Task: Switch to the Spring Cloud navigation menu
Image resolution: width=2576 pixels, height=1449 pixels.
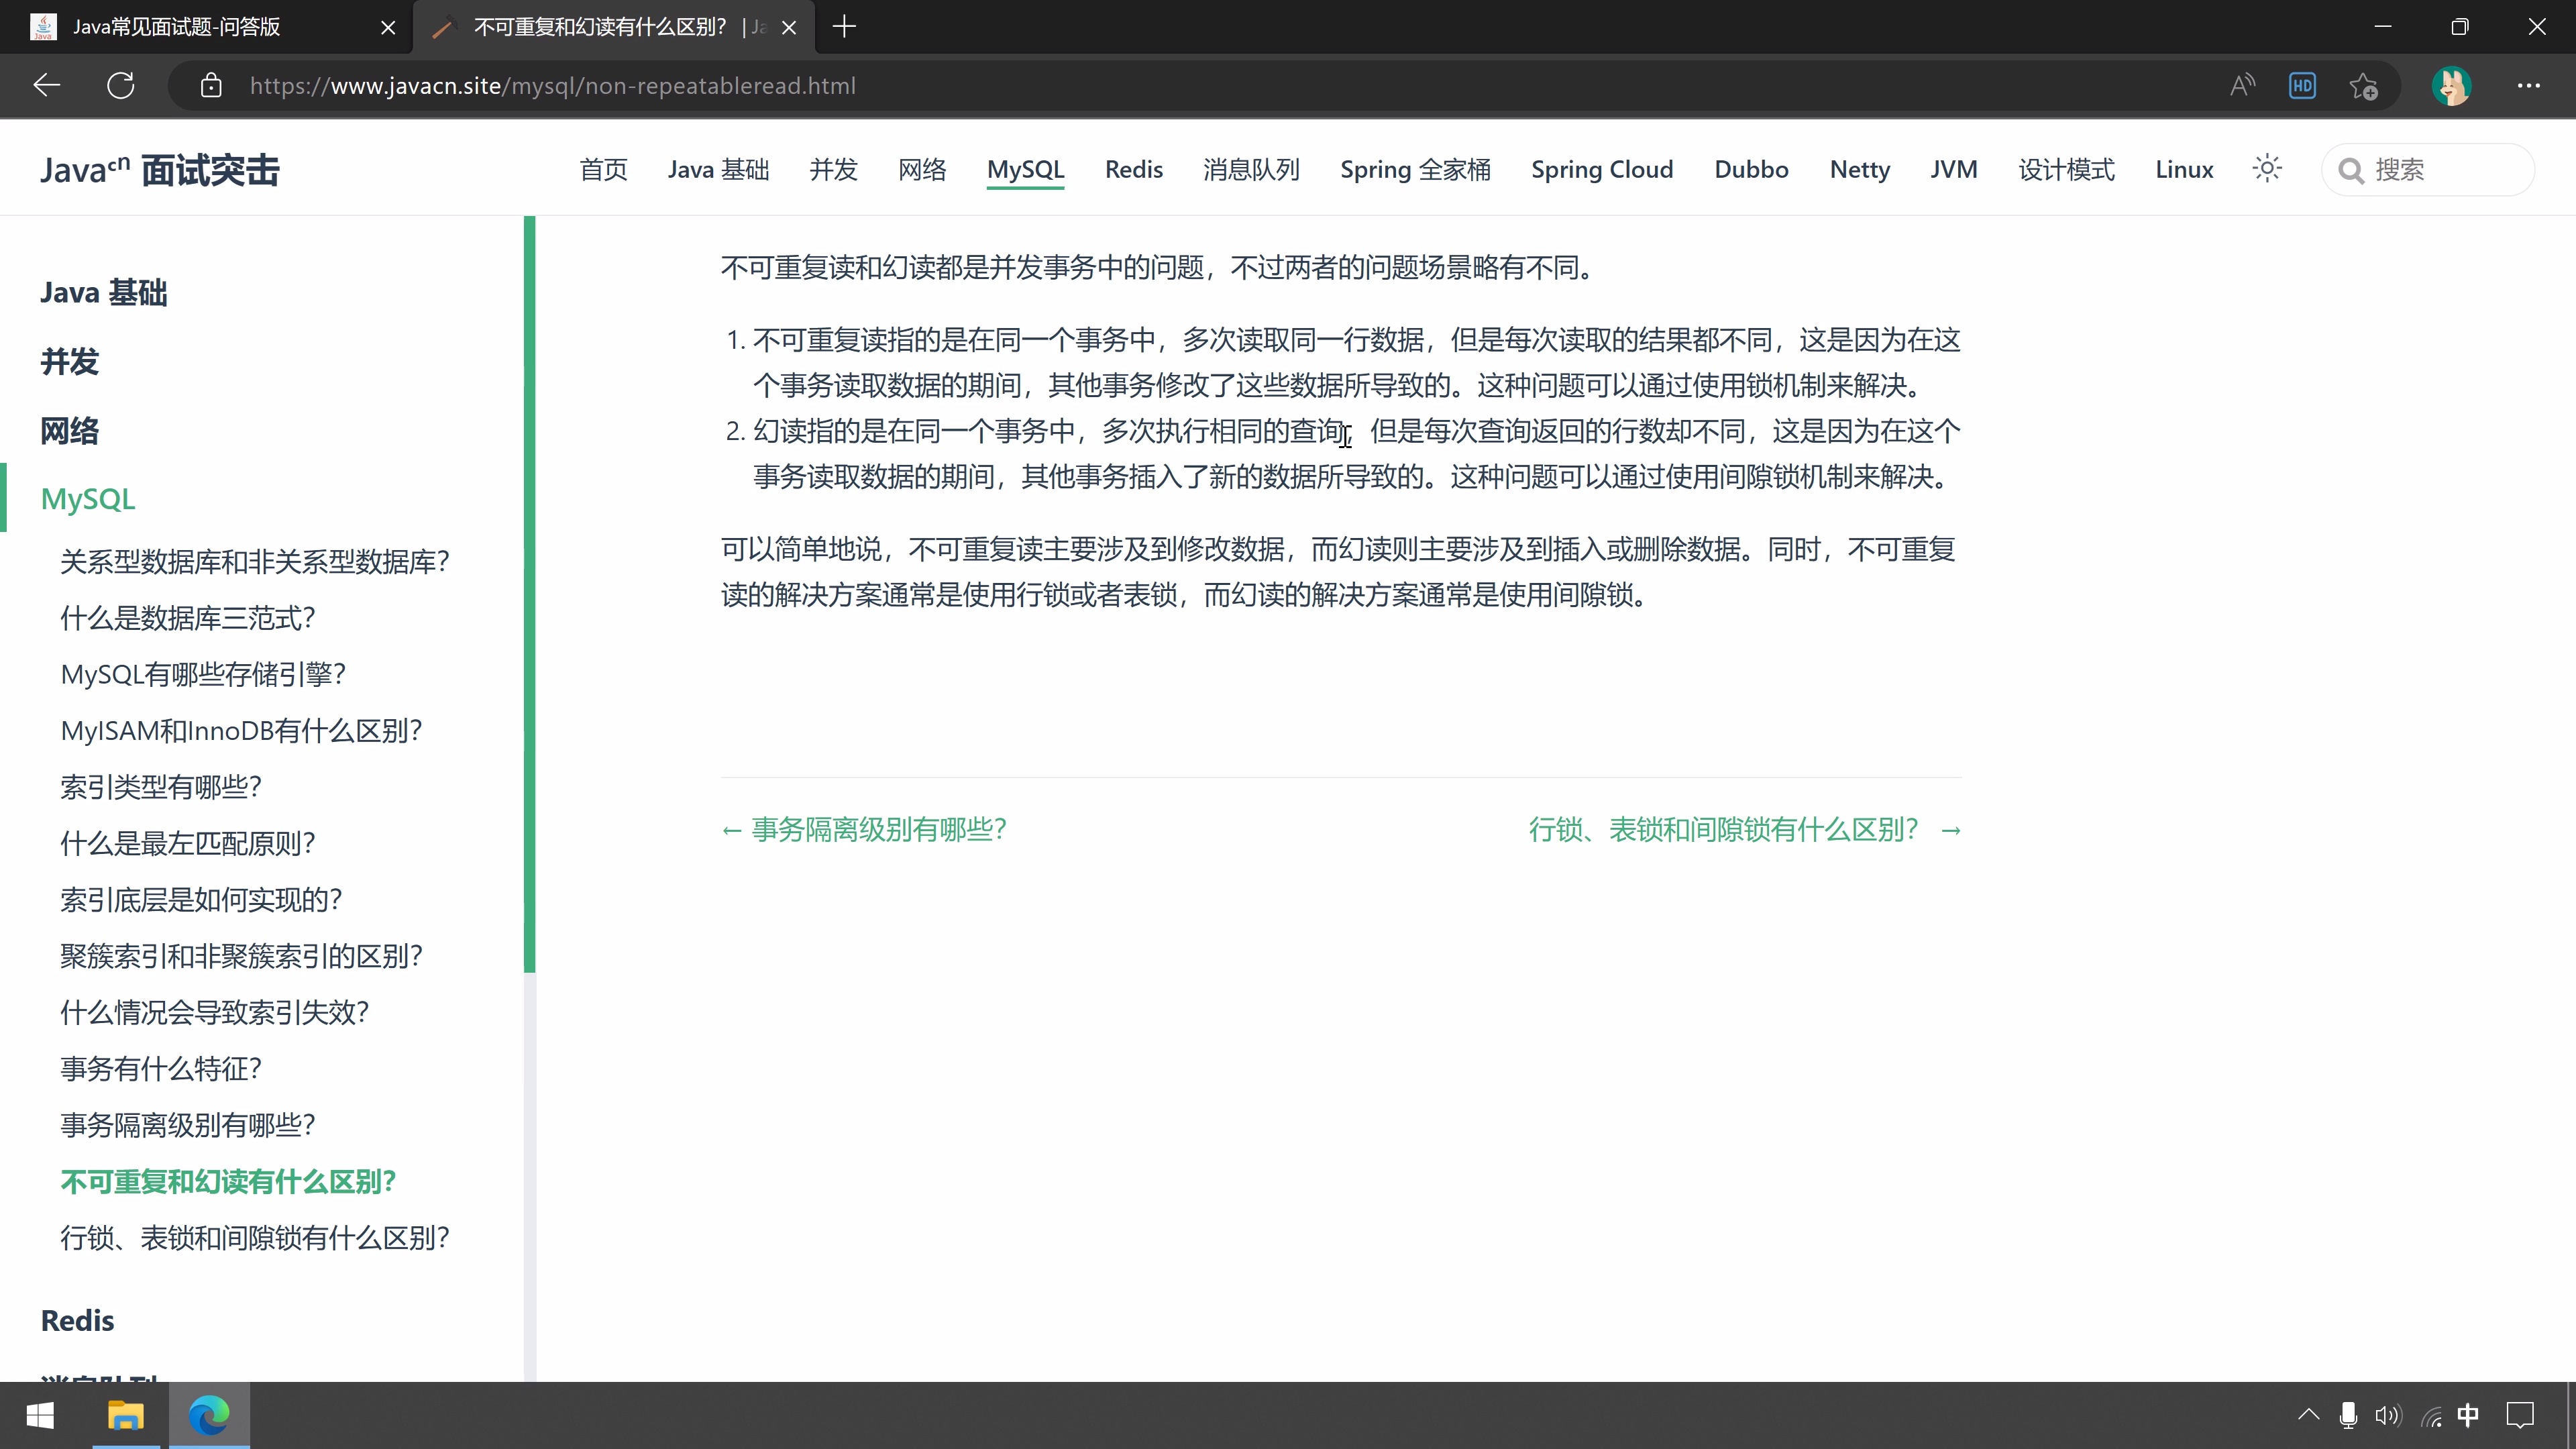Action: (1601, 169)
